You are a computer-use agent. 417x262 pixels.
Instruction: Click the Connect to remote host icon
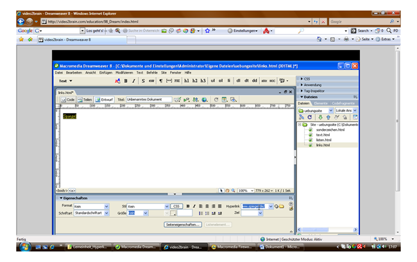tap(302, 117)
